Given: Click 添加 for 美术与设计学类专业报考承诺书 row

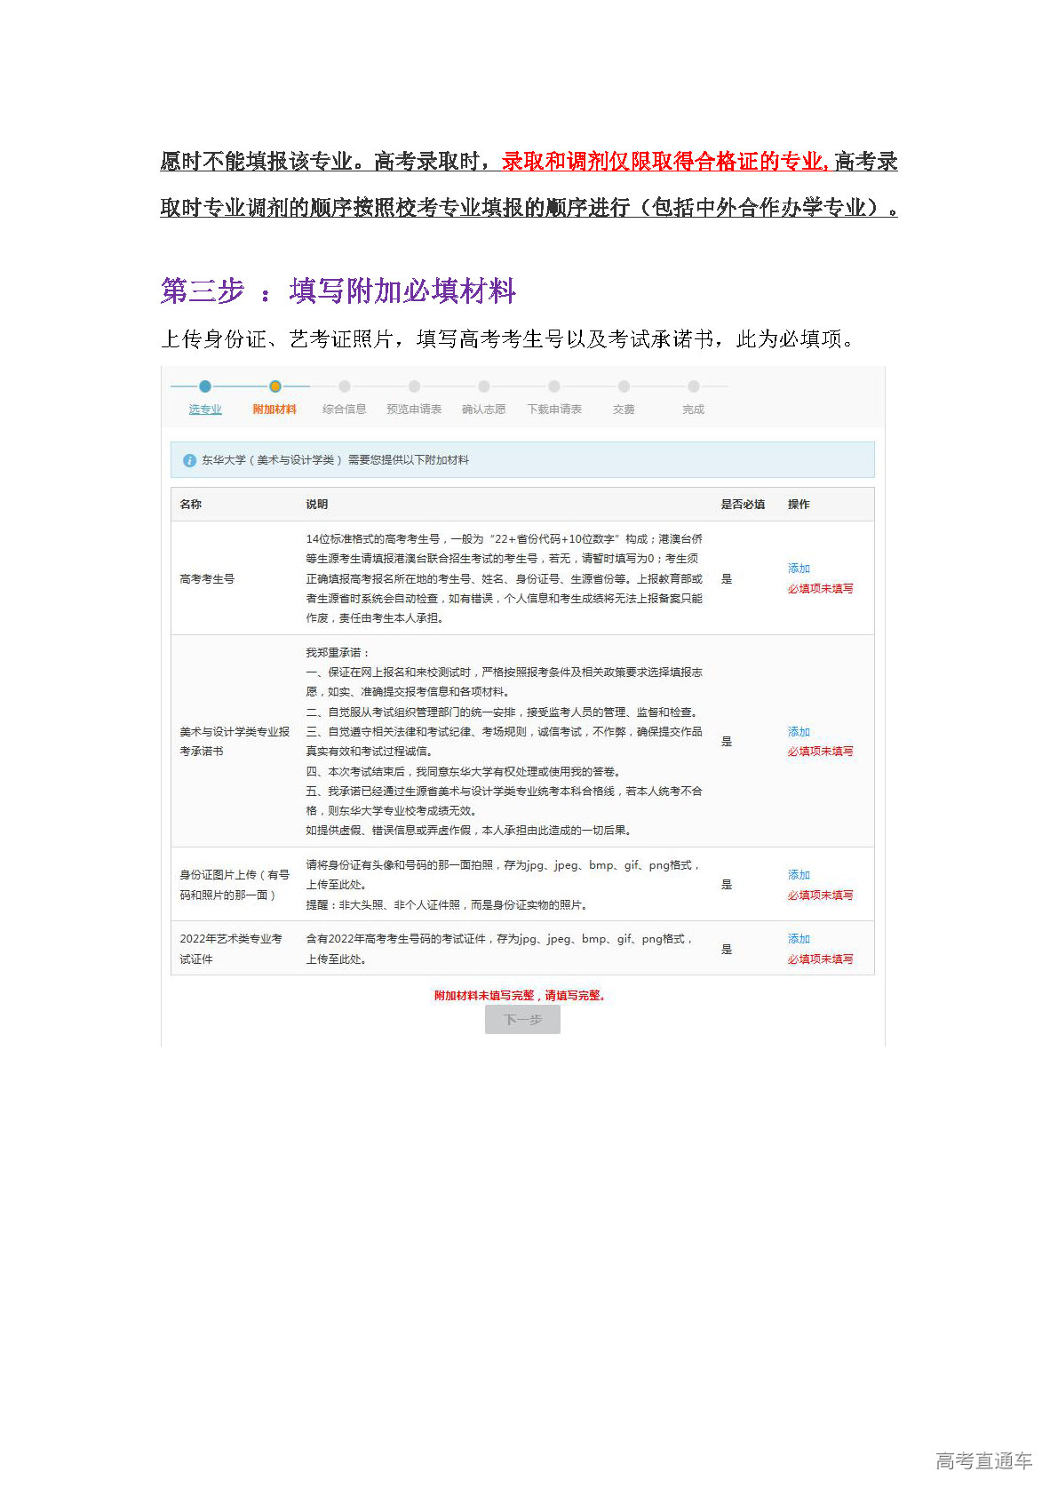Looking at the screenshot, I should coord(799,732).
